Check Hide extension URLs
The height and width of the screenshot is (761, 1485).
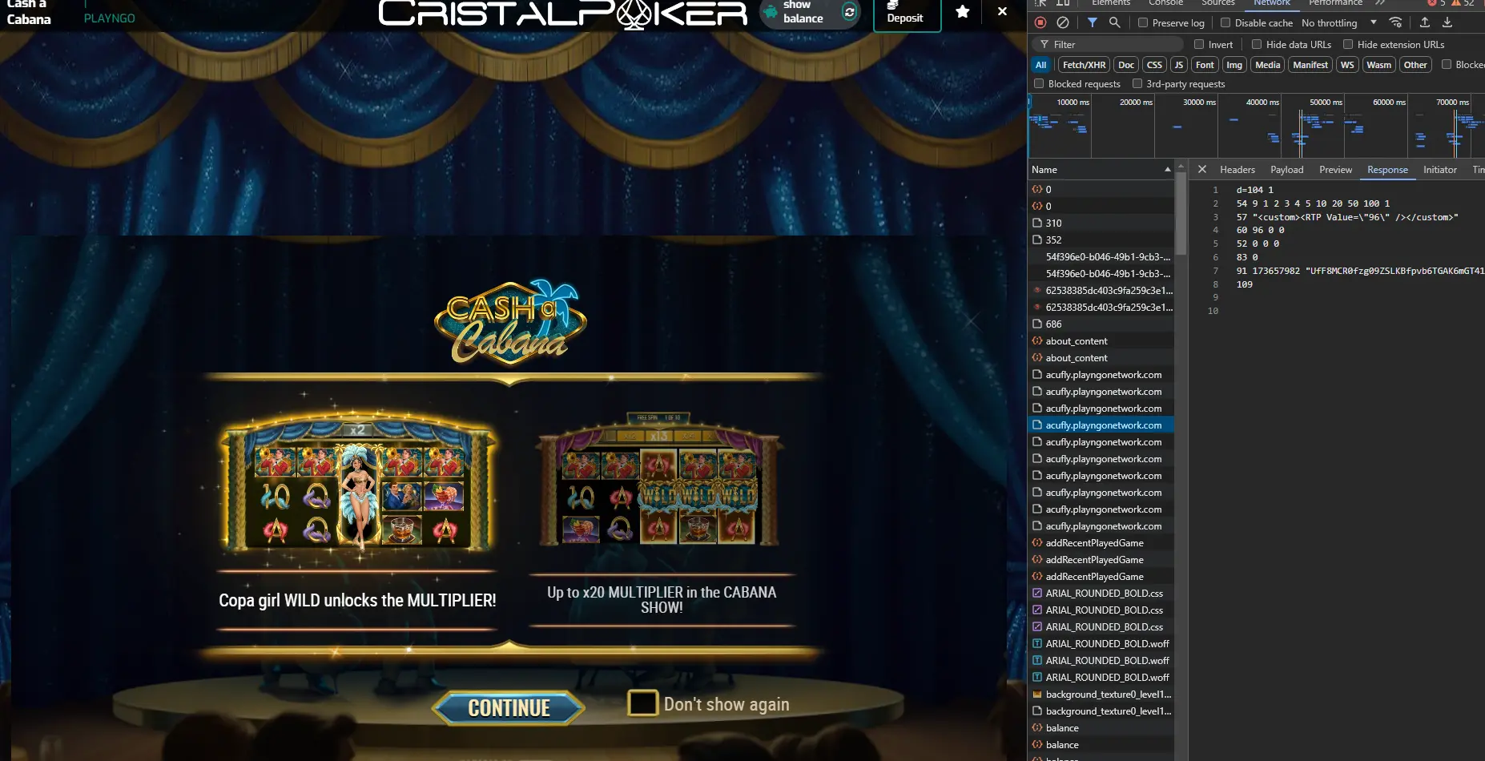1348,45
